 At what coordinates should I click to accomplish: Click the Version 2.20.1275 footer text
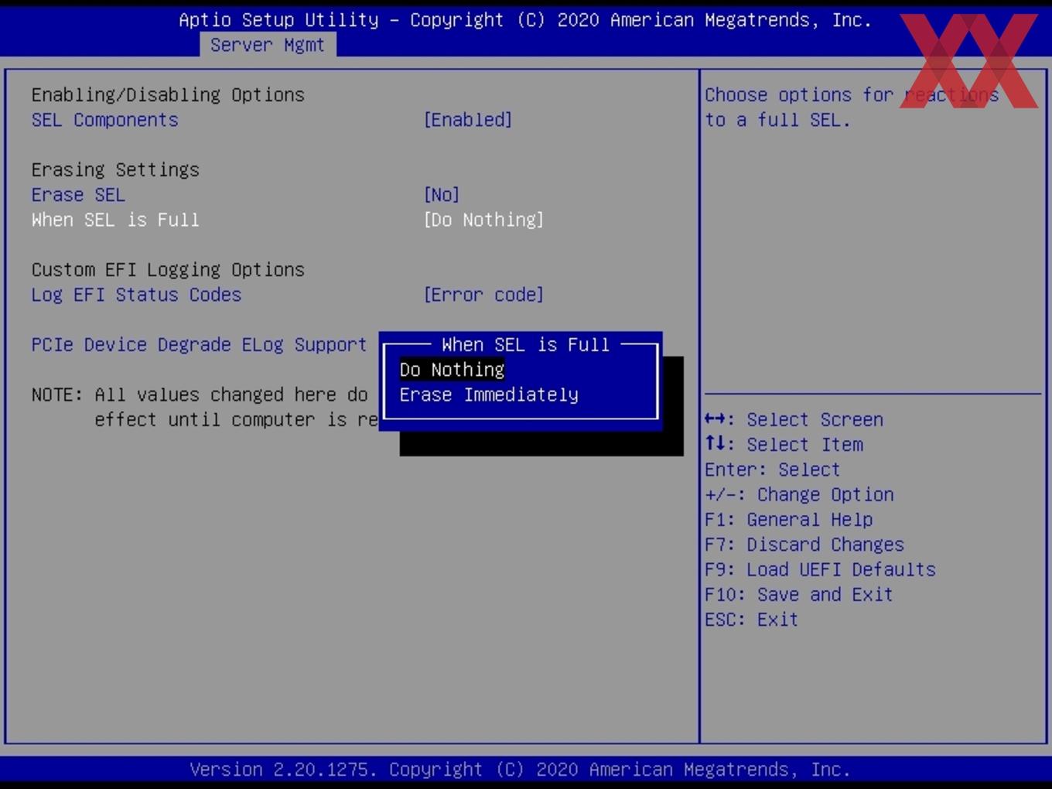tap(520, 770)
